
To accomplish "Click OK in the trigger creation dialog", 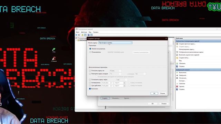I will click(x=154, y=93).
